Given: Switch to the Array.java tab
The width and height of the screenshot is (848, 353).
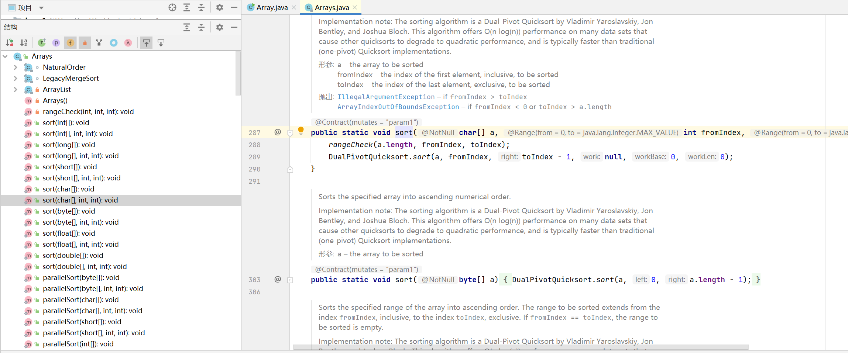Looking at the screenshot, I should [x=272, y=7].
